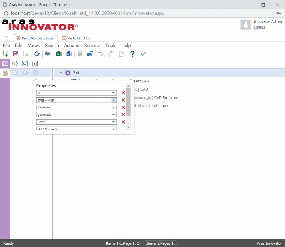Open the Add Property dropdown

point(114,129)
